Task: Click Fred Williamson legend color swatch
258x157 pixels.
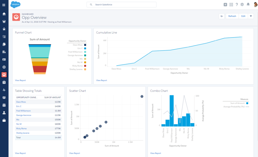Action: point(85,52)
